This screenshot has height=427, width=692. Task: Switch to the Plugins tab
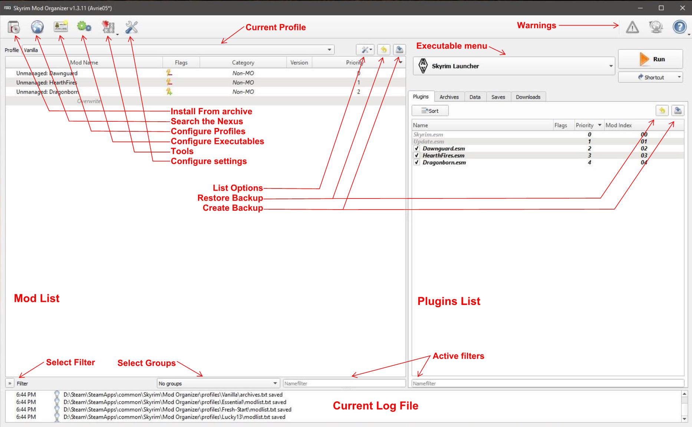[x=421, y=96]
